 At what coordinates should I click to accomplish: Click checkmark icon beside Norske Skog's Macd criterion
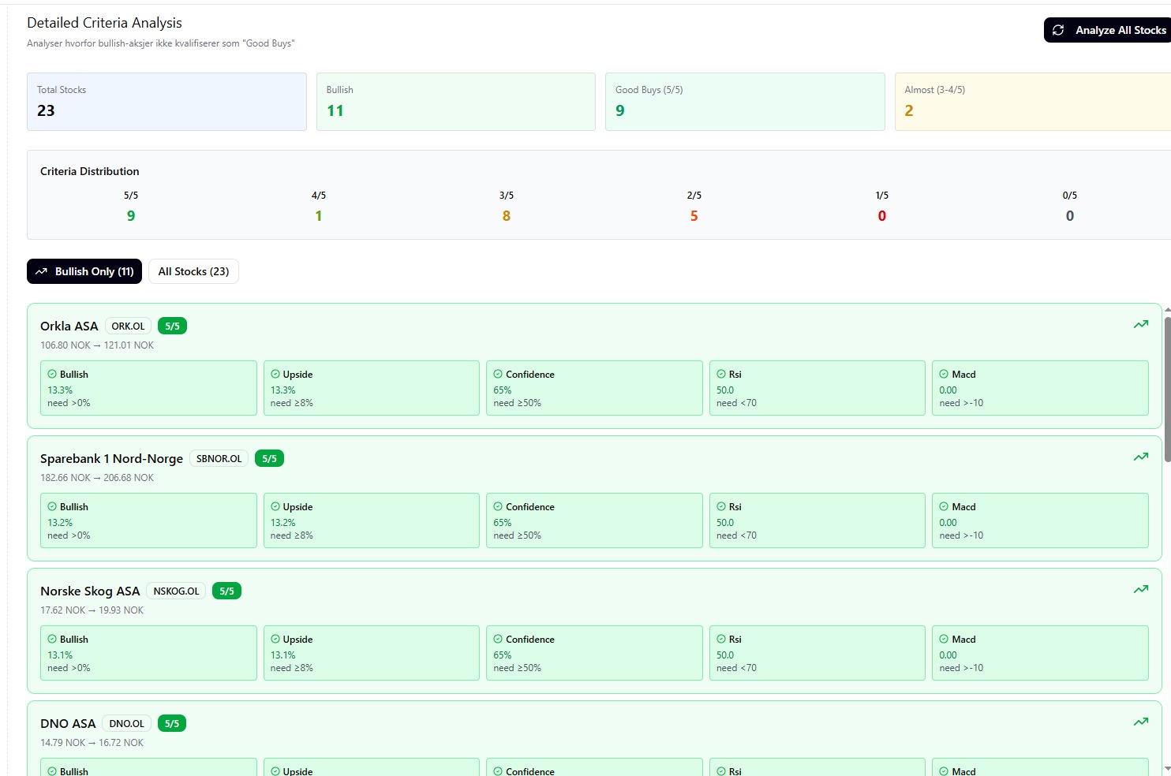(944, 640)
